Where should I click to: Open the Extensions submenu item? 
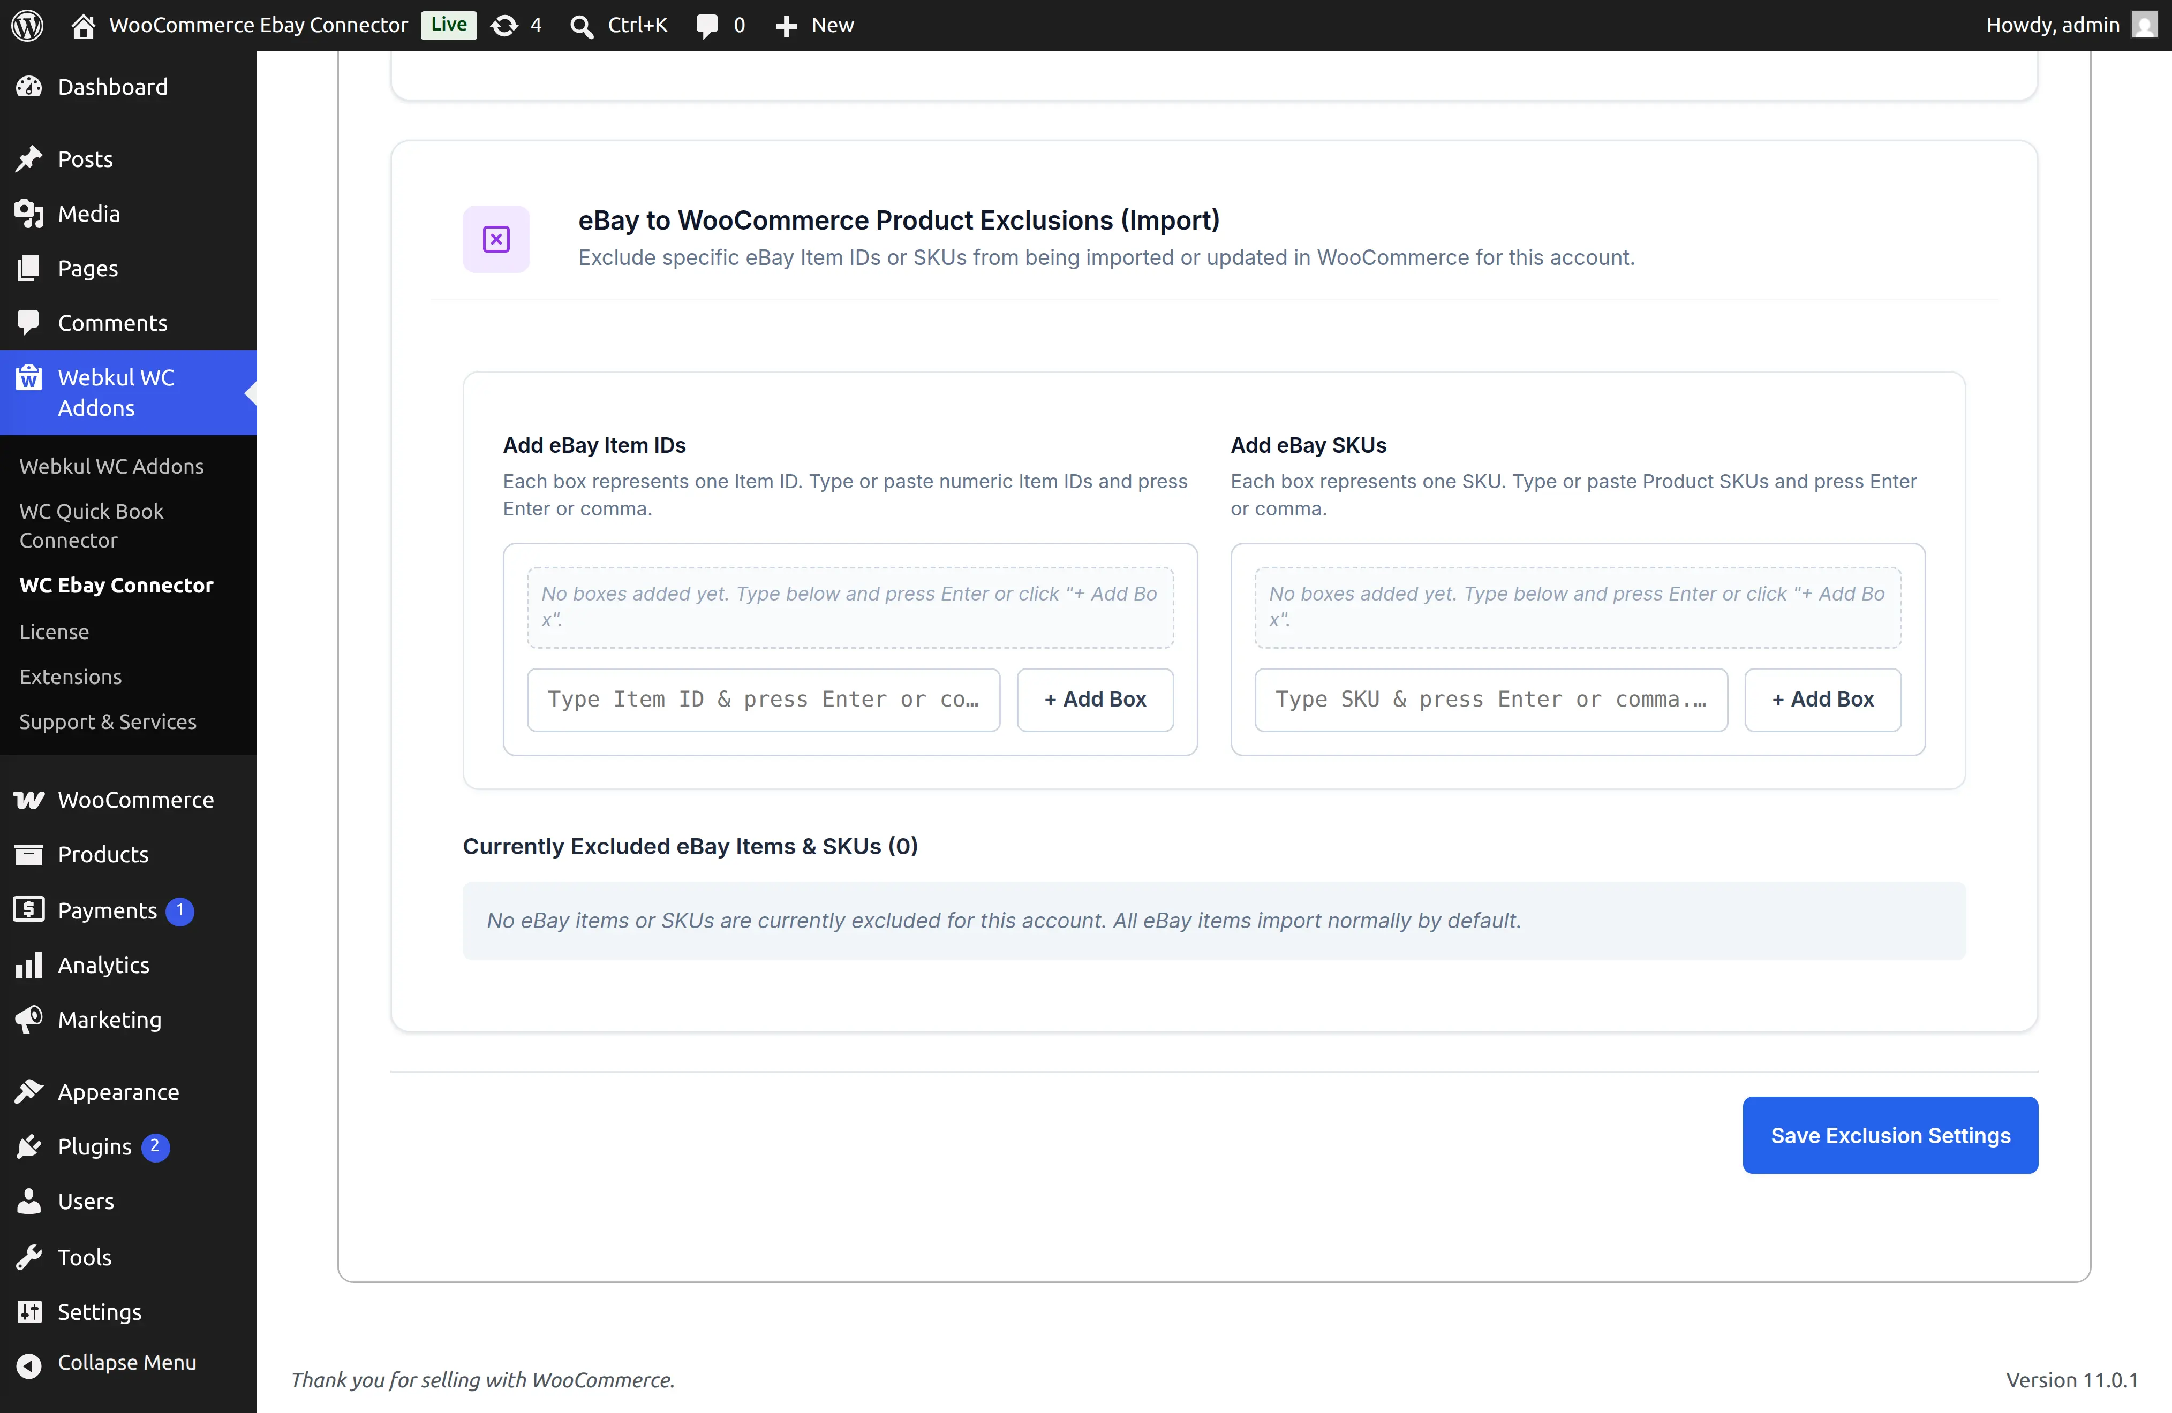70,676
